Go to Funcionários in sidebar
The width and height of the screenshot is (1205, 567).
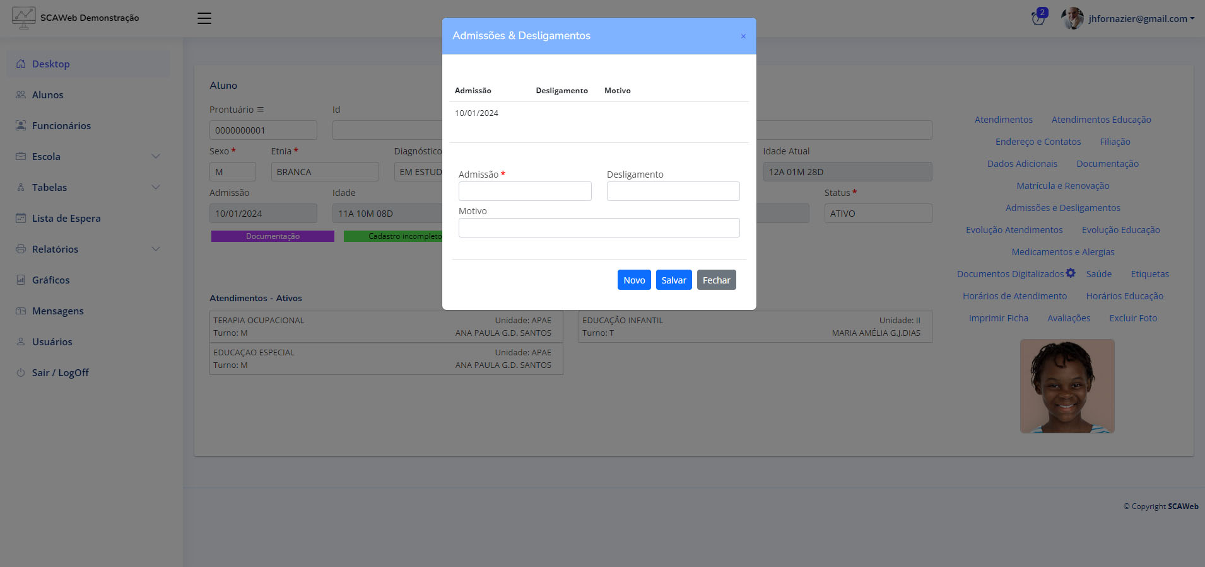[x=61, y=125]
